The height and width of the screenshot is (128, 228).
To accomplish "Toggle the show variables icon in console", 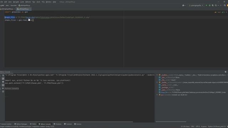I will (x=3, y=85).
